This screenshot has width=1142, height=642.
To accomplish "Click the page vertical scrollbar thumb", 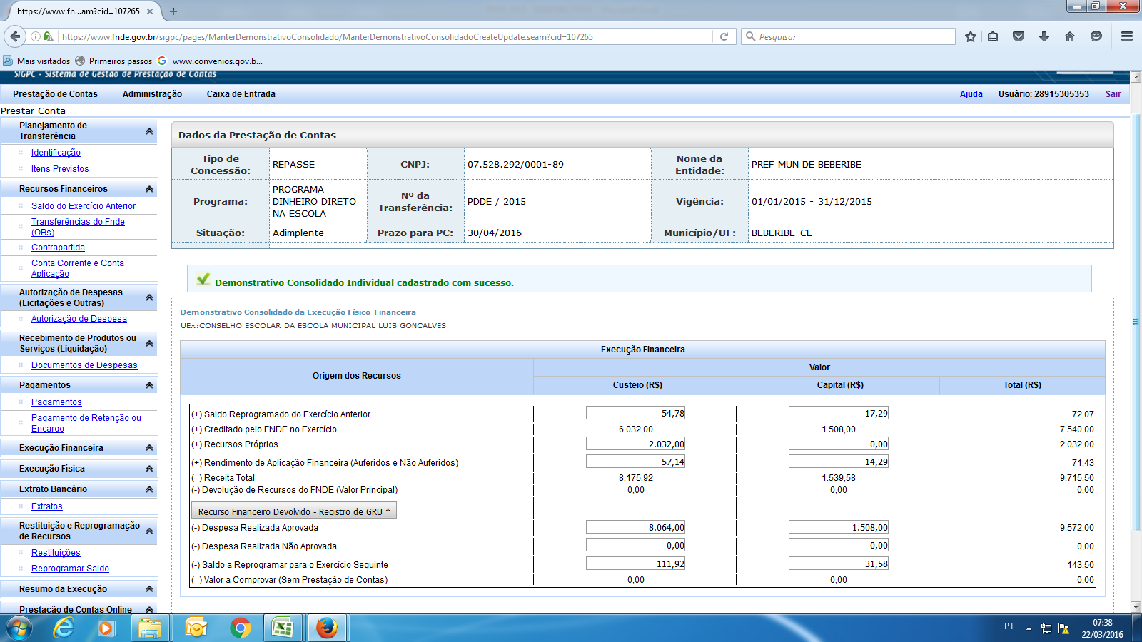I will (1136, 321).
